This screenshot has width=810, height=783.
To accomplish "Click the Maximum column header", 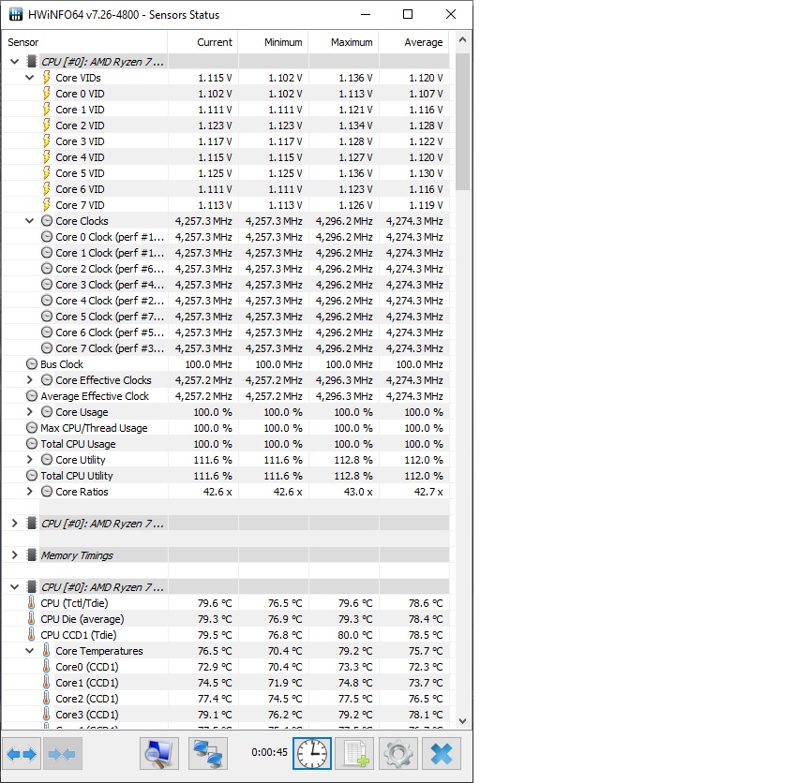I will click(343, 42).
